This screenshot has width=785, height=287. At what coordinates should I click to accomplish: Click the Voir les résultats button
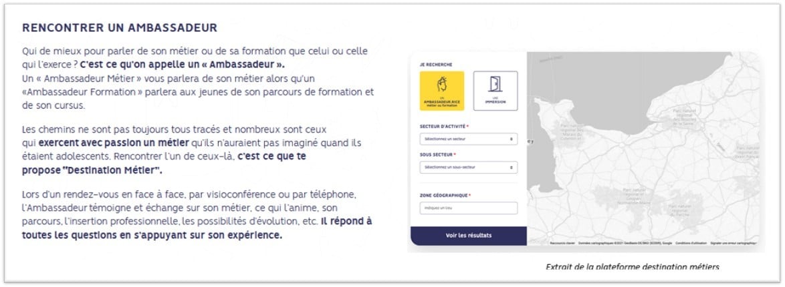point(469,236)
